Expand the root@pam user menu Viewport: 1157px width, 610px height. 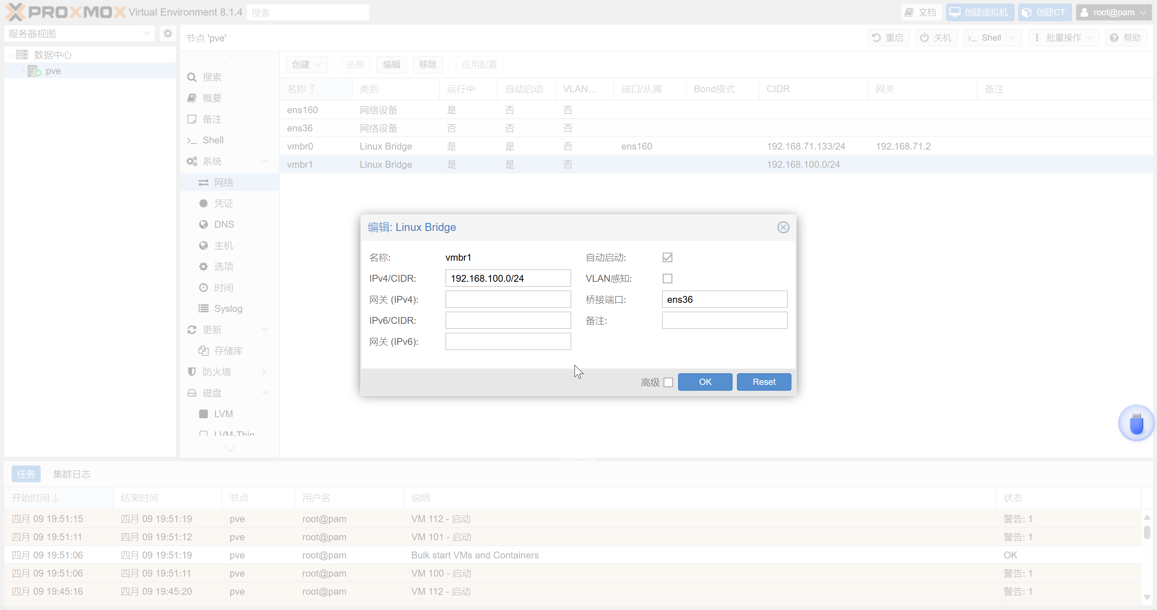(1113, 13)
